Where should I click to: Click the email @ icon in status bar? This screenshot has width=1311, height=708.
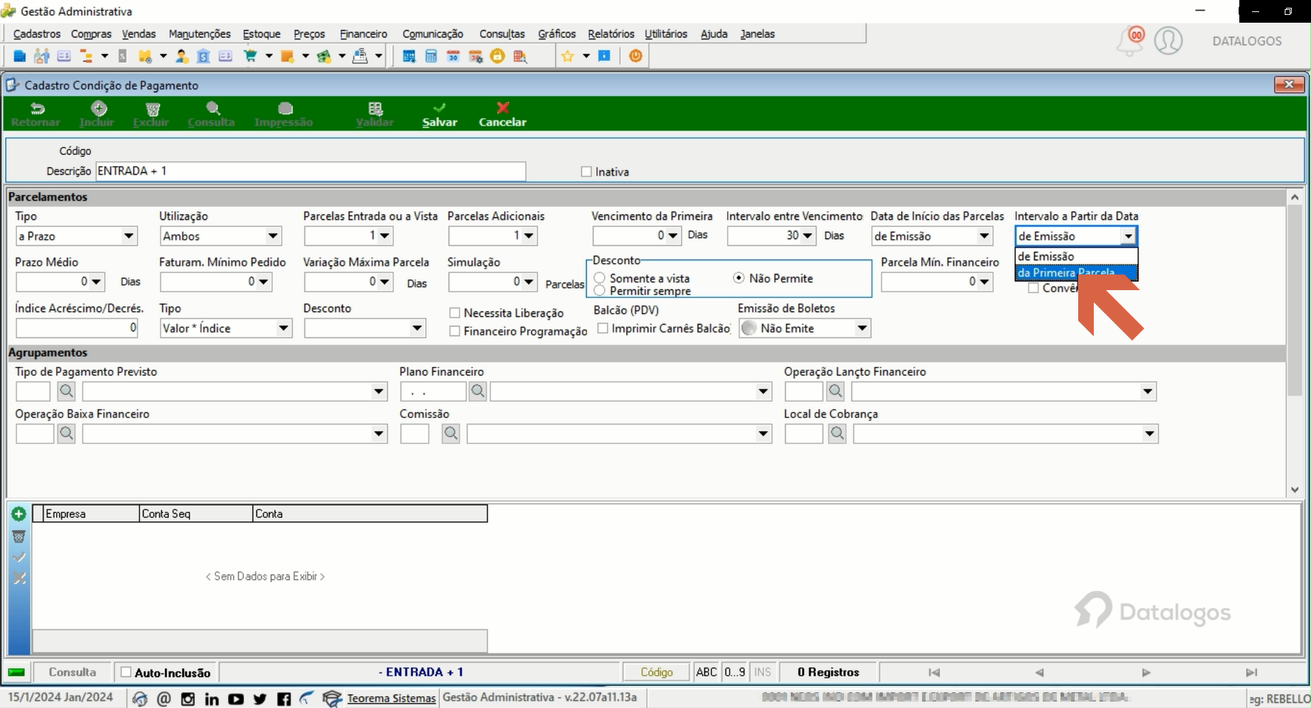pos(164,699)
